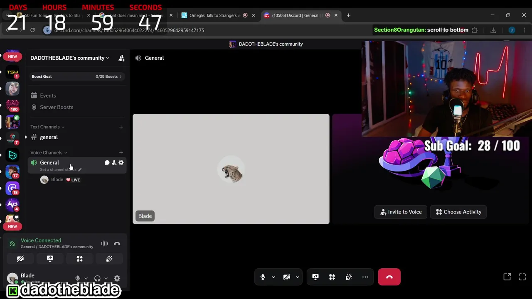Mute microphone in user panel
Image resolution: width=532 pixels, height=299 pixels.
click(x=77, y=279)
